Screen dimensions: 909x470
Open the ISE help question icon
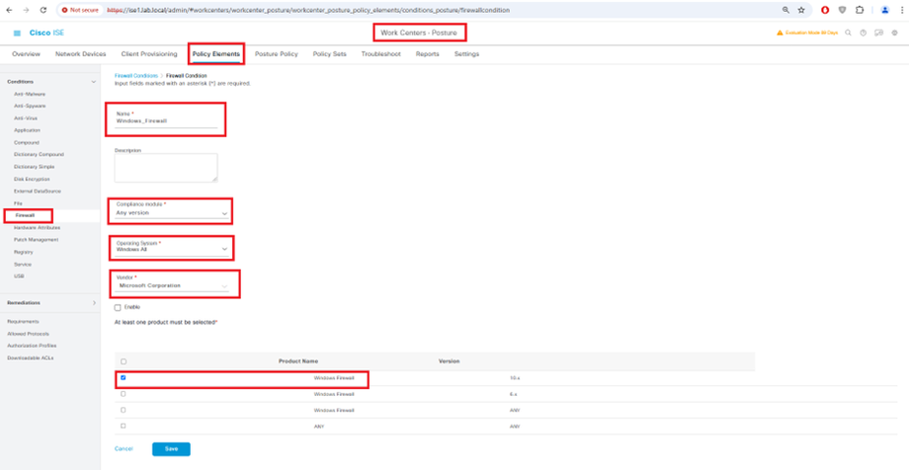coord(864,33)
